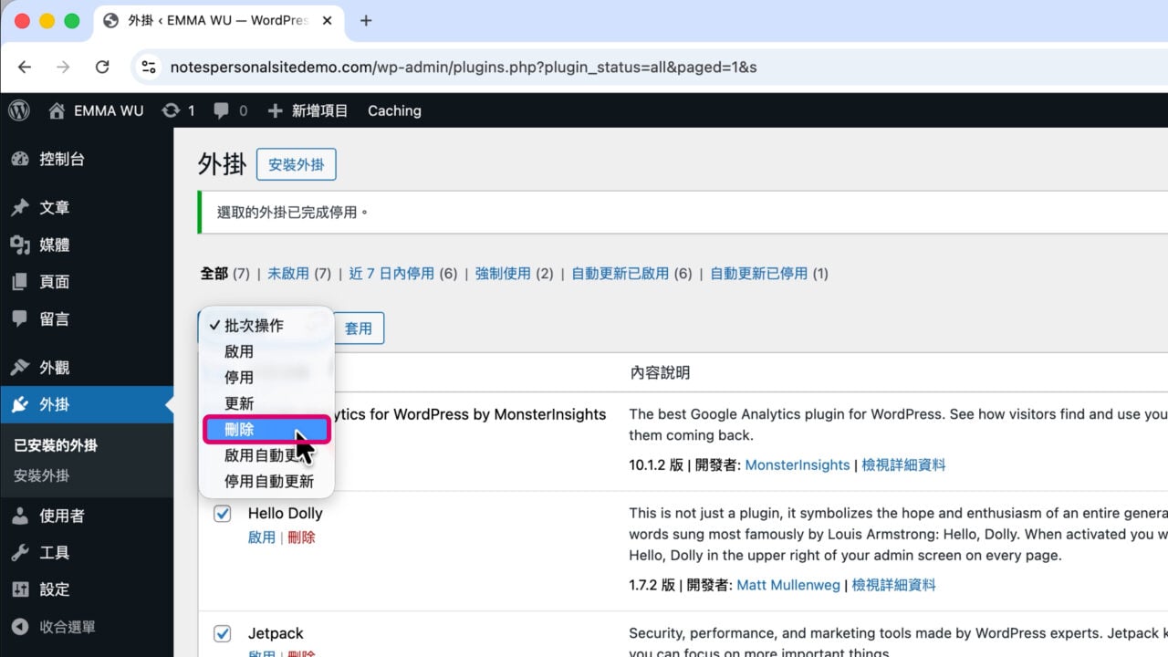The width and height of the screenshot is (1168, 657).
Task: Filter plugins by 強制使用
Action: pos(503,274)
